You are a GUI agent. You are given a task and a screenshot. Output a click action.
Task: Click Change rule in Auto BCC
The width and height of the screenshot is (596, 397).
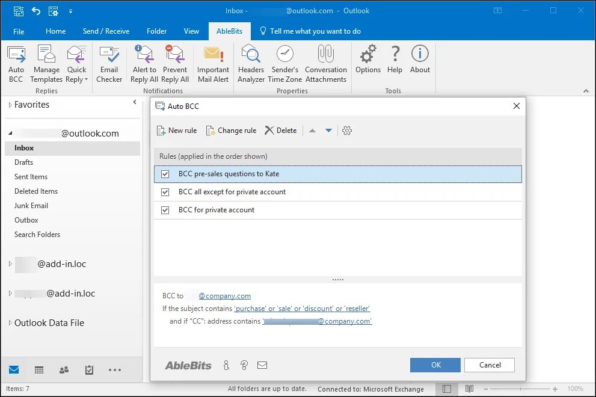click(x=231, y=131)
